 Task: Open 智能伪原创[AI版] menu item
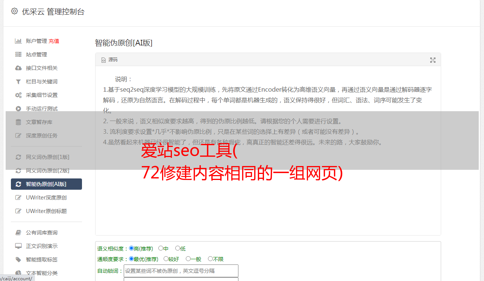[x=46, y=184]
